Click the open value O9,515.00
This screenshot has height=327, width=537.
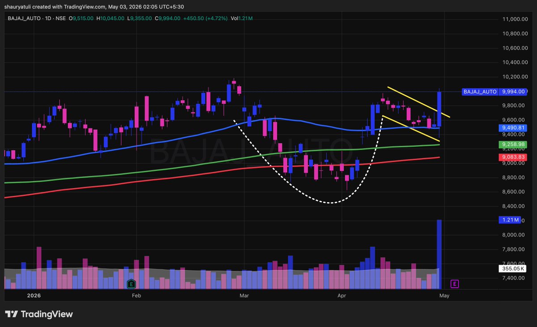(81, 18)
